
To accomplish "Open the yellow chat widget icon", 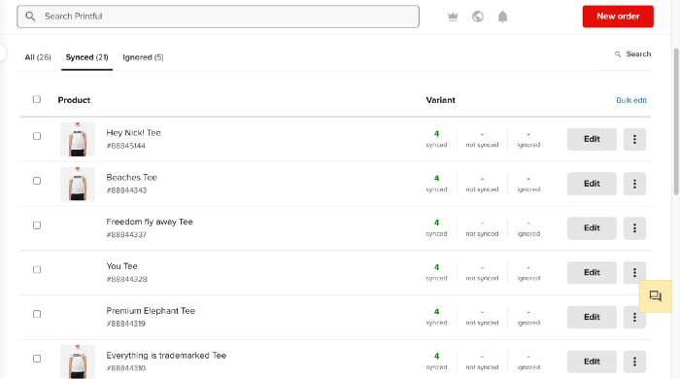I will pyautogui.click(x=656, y=296).
